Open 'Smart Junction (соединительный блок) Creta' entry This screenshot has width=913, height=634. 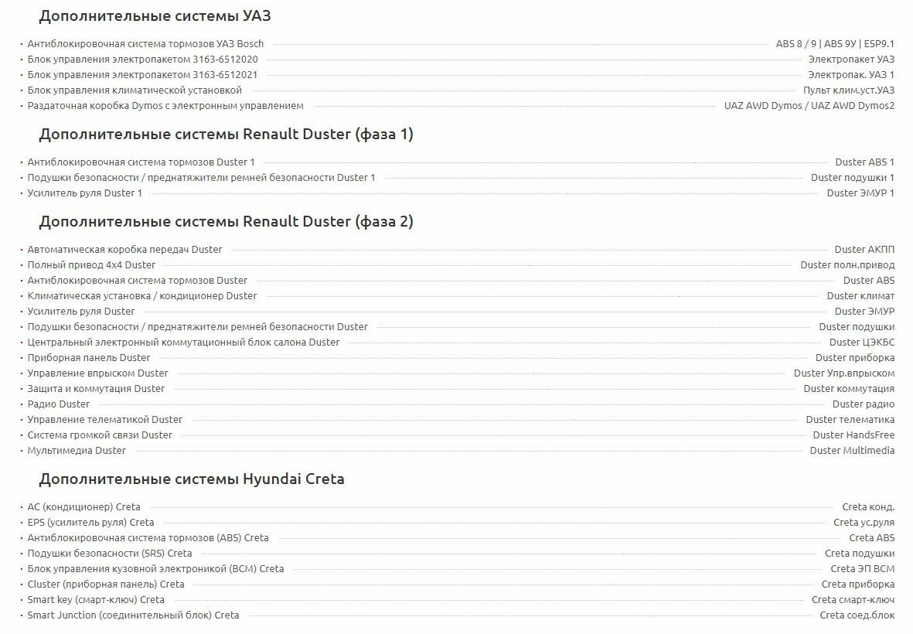(133, 615)
